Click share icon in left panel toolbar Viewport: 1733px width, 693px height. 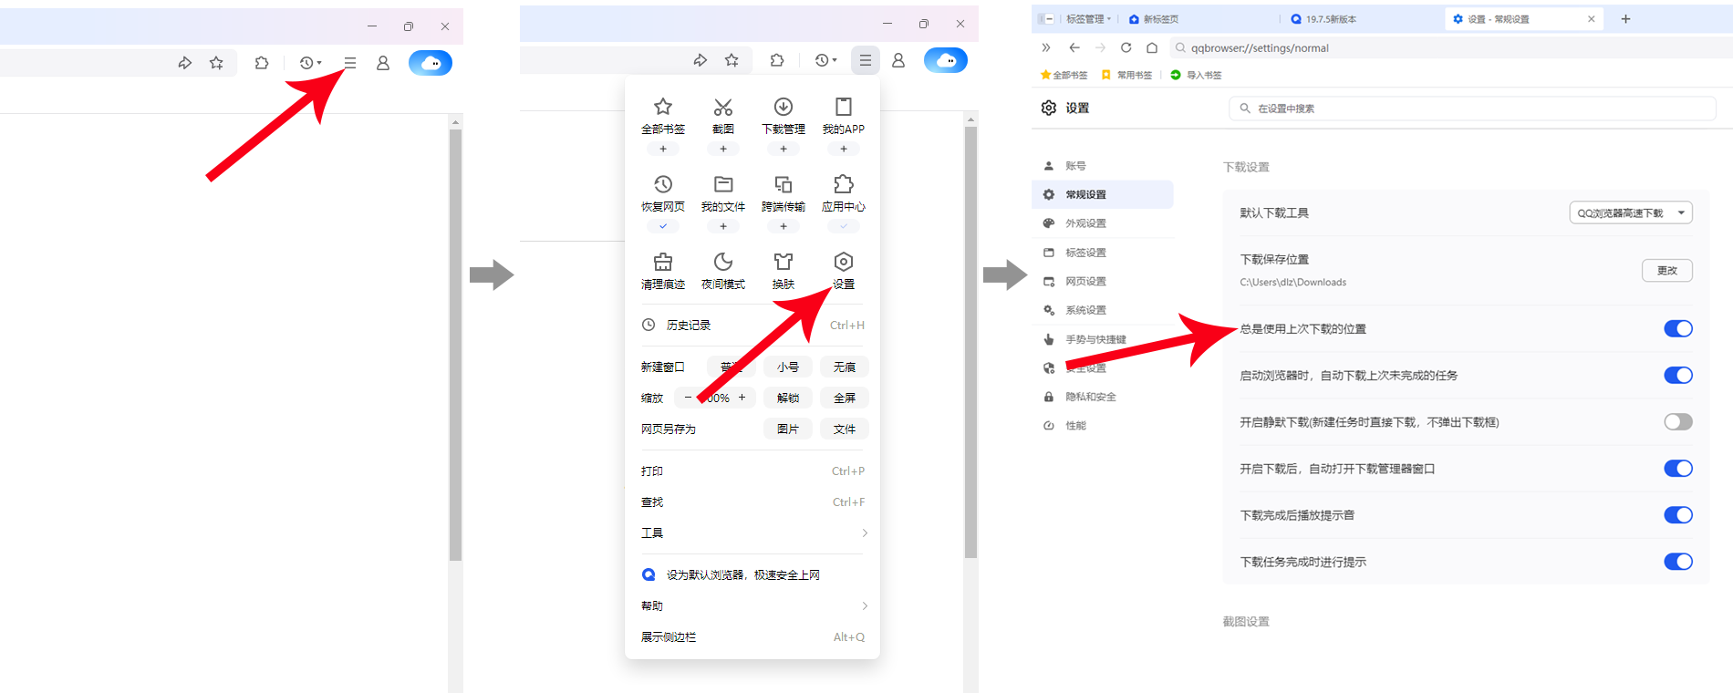(185, 63)
